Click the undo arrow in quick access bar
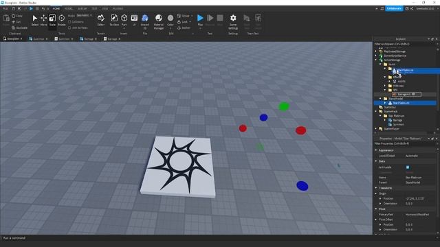This screenshot has width=440, height=247. click(43, 9)
